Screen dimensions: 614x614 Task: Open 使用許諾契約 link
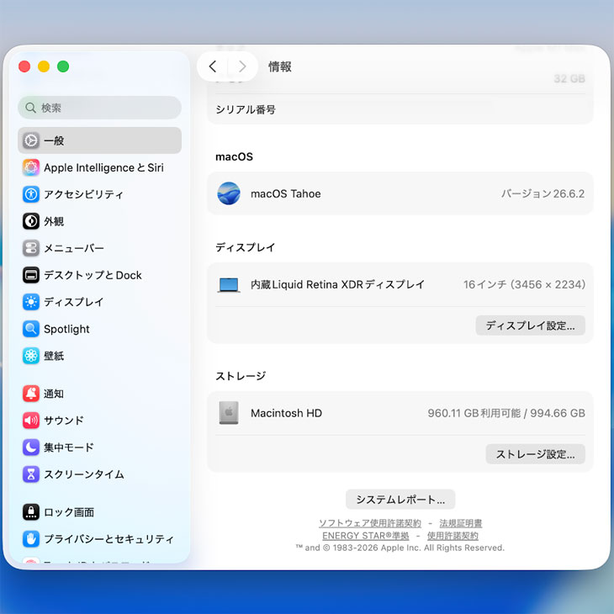pos(453,536)
